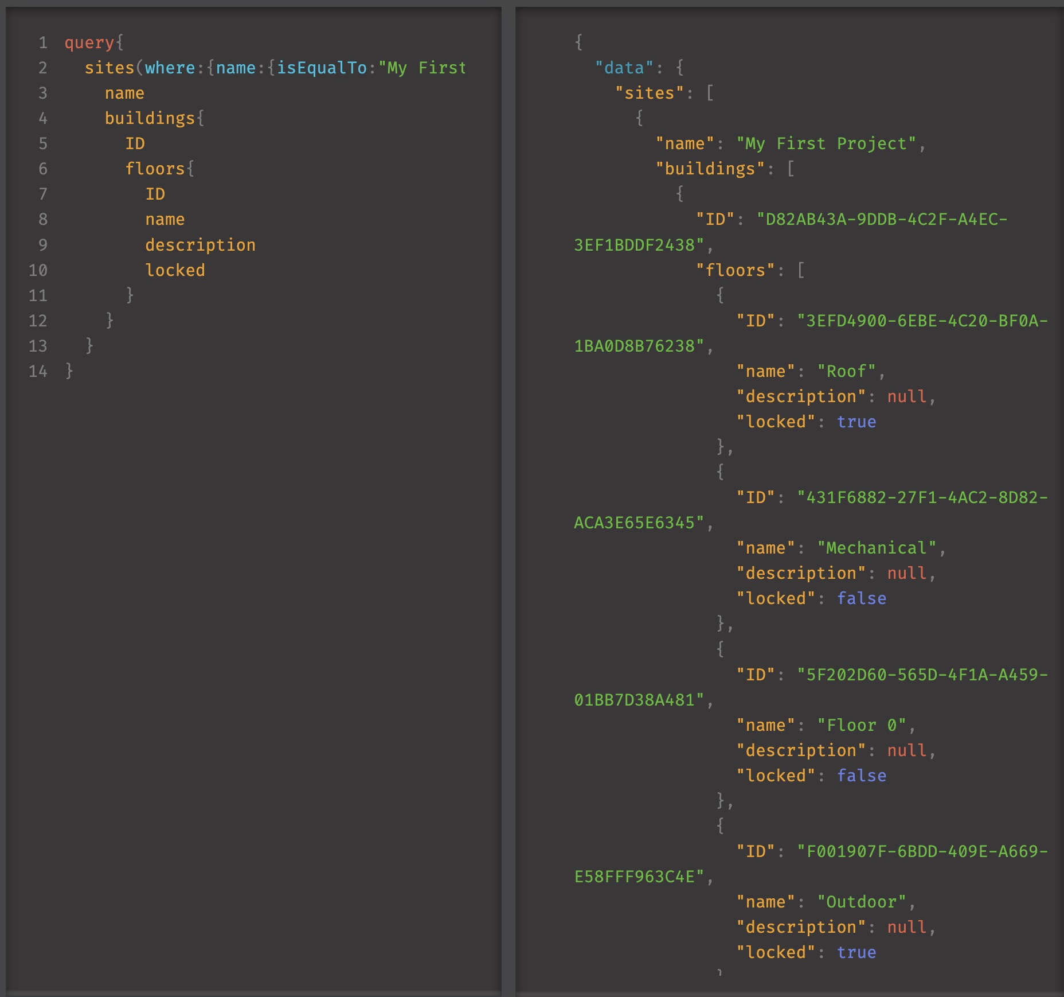Click closing brace on query line 11
Screen dimensions: 1064x997
pos(130,295)
